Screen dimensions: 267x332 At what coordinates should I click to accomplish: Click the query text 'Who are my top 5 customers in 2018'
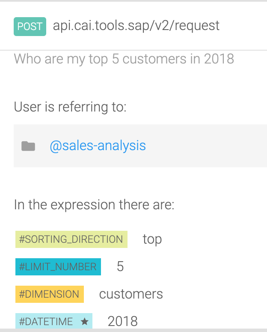124,59
